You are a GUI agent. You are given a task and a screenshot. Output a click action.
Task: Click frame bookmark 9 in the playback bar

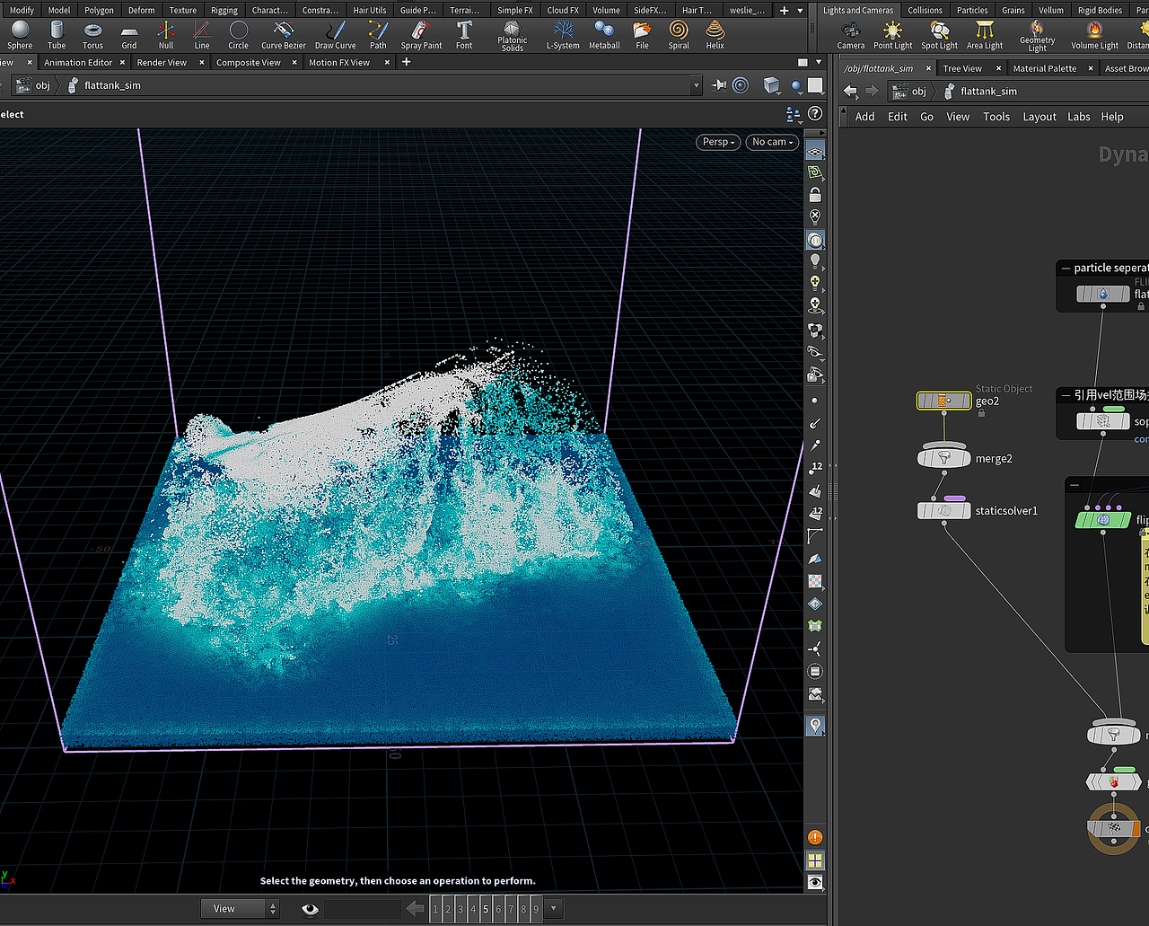click(x=534, y=910)
